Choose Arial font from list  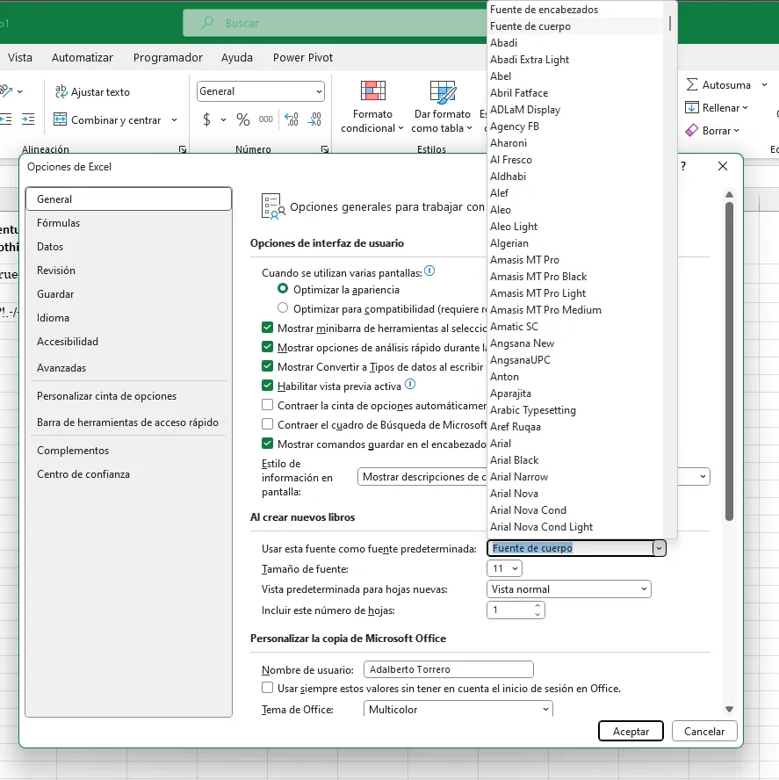(x=574, y=444)
